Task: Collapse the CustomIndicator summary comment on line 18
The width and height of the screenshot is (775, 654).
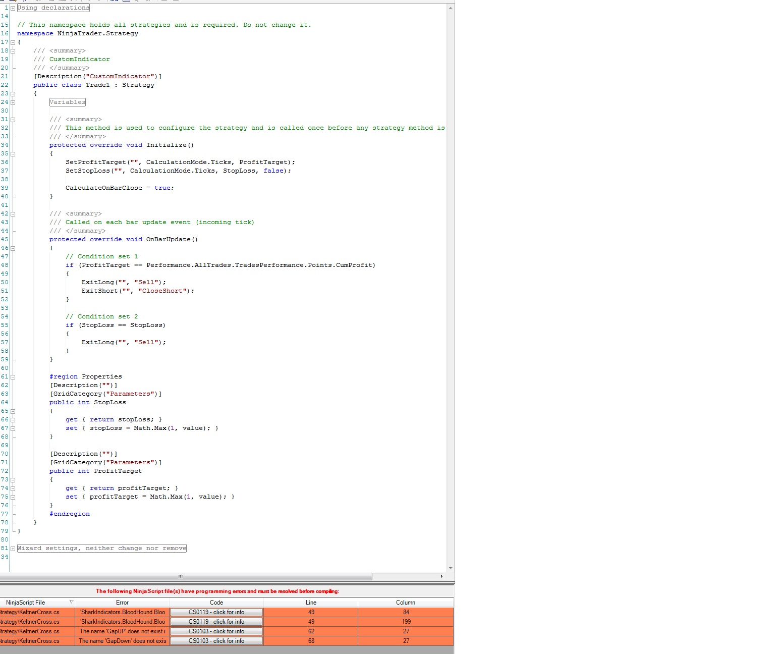Action: tap(13, 51)
